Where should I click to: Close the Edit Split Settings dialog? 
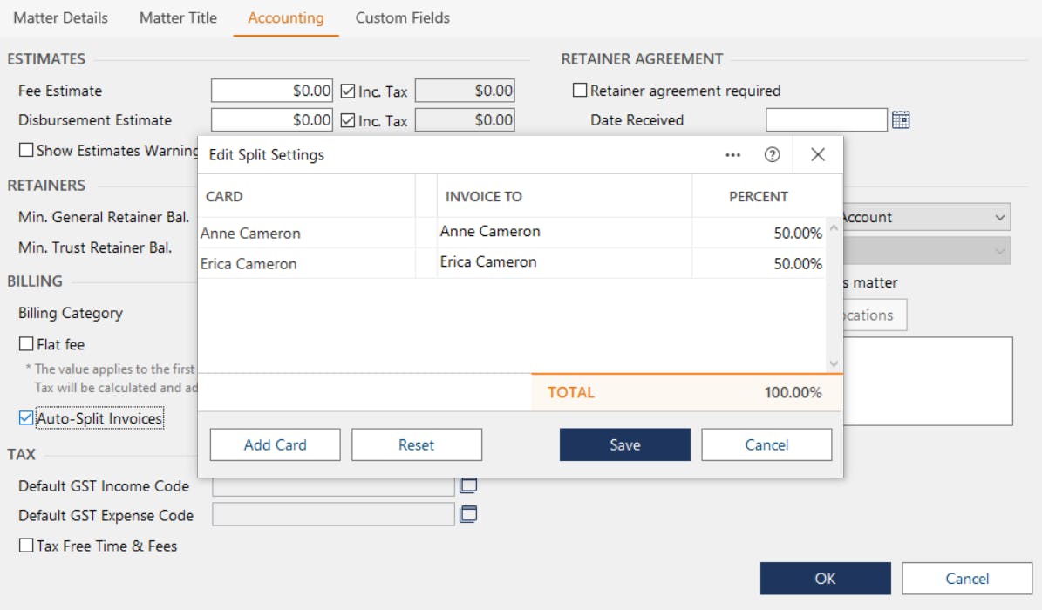pyautogui.click(x=817, y=155)
